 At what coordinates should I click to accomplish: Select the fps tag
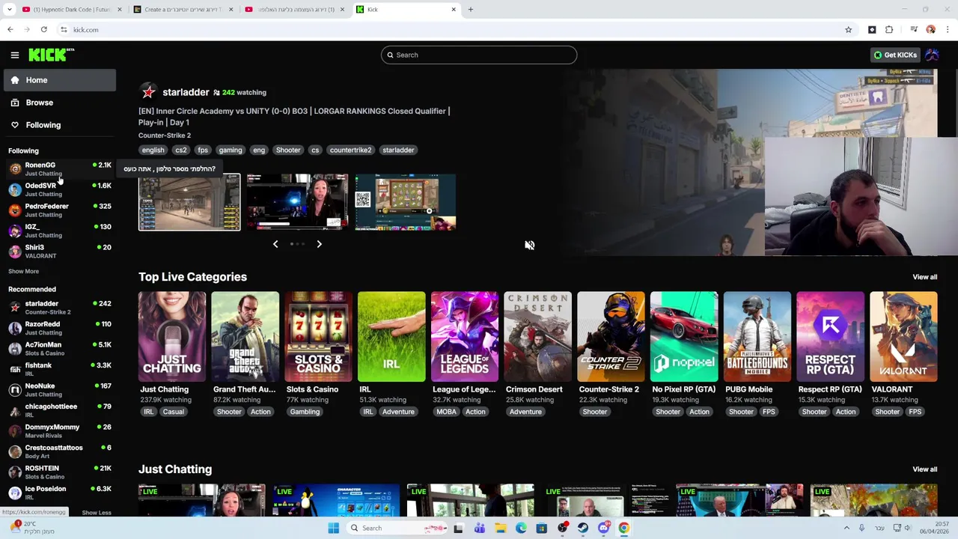203,150
